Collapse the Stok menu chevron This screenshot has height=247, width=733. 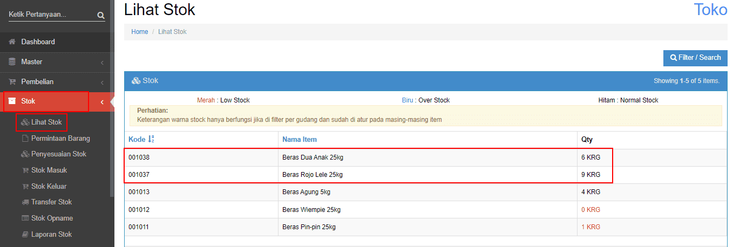pyautogui.click(x=102, y=102)
